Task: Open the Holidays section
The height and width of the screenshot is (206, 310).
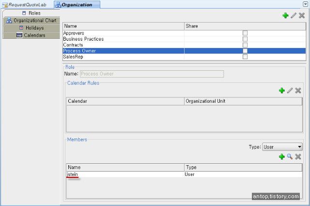Action: pos(31,28)
